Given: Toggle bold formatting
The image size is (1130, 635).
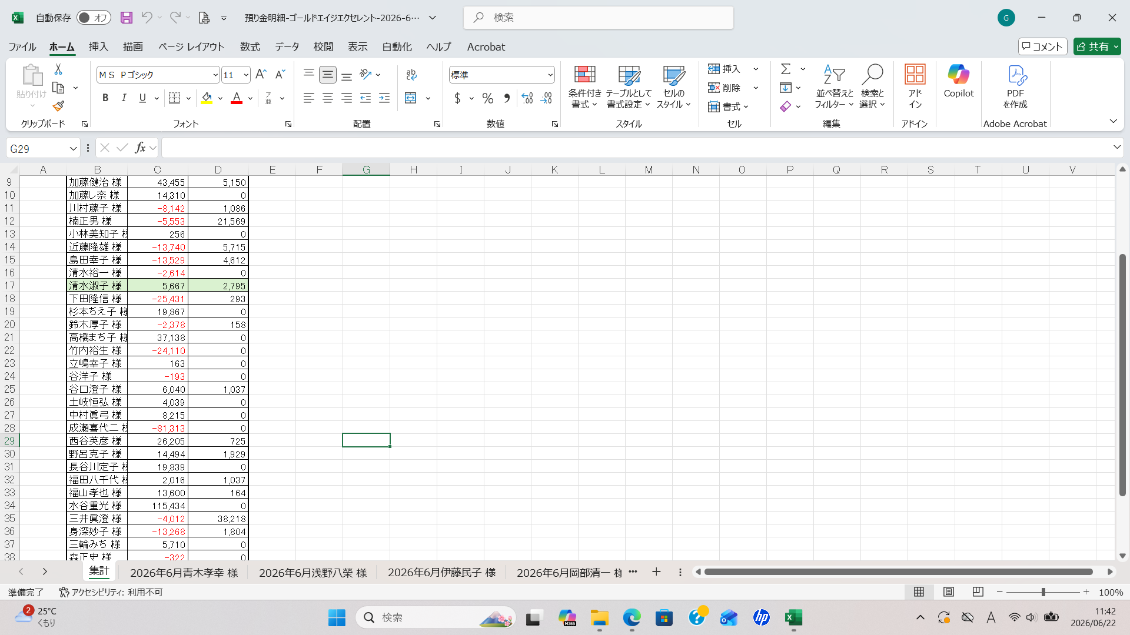Looking at the screenshot, I should (x=105, y=98).
